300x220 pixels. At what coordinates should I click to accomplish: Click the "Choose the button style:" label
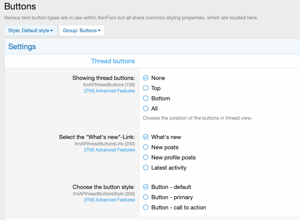(103, 187)
